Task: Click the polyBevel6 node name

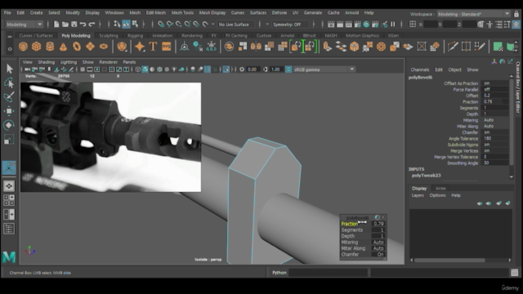Action: [x=420, y=78]
